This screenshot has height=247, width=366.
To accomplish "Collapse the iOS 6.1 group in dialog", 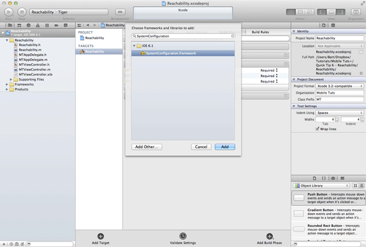I will (134, 46).
